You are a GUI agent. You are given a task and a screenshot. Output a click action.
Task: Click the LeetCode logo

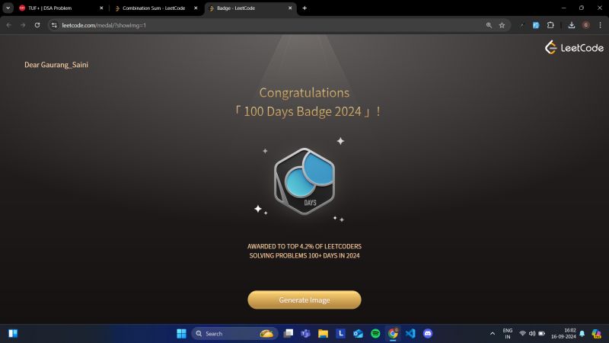(x=574, y=47)
